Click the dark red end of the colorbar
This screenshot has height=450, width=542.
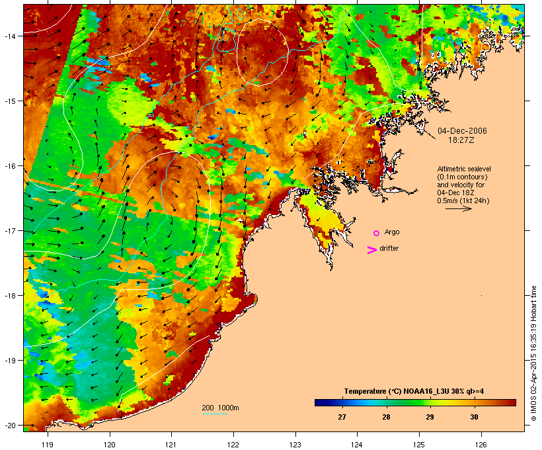[510, 402]
